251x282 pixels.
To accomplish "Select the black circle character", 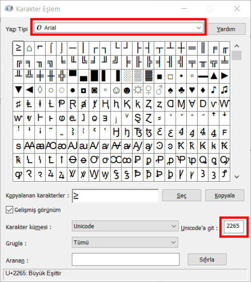I will pos(72,90).
